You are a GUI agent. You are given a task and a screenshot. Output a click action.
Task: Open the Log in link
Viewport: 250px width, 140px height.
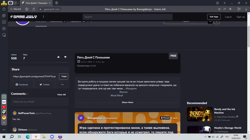(228, 17)
